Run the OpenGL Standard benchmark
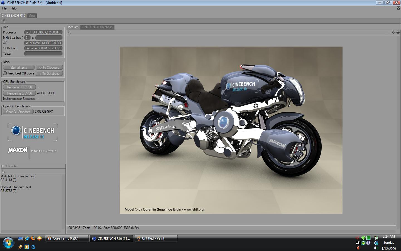 [x=18, y=112]
